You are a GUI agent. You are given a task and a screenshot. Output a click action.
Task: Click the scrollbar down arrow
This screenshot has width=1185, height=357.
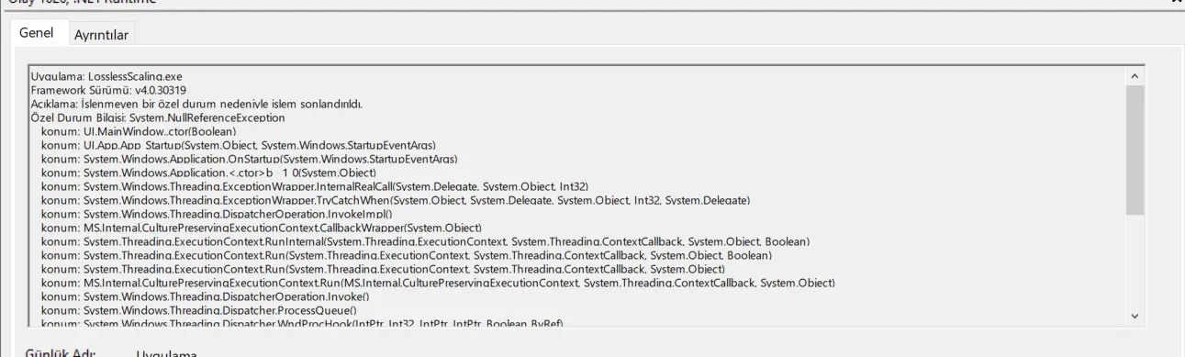1135,317
